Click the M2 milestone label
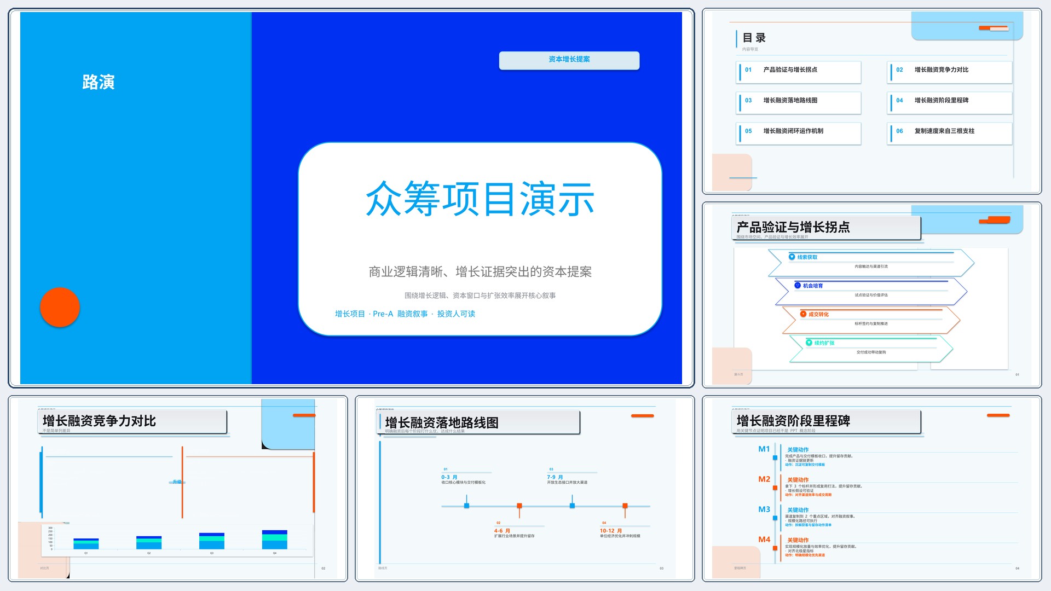Viewport: 1051px width, 591px height. (x=764, y=479)
